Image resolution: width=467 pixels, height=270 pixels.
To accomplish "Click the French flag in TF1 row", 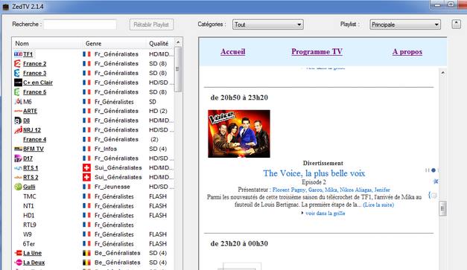I will click(86, 54).
